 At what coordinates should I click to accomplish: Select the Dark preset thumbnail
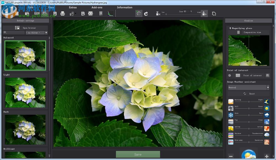[x=25, y=130]
